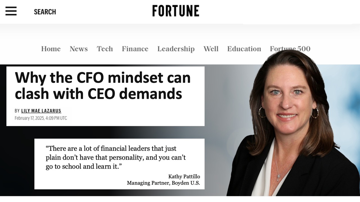Image resolution: width=360 pixels, height=202 pixels.
Task: Open the Leadership section
Action: pos(176,49)
